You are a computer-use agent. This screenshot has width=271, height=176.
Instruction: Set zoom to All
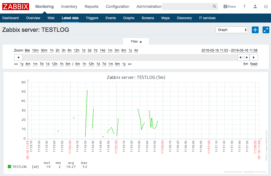[x=136, y=50]
